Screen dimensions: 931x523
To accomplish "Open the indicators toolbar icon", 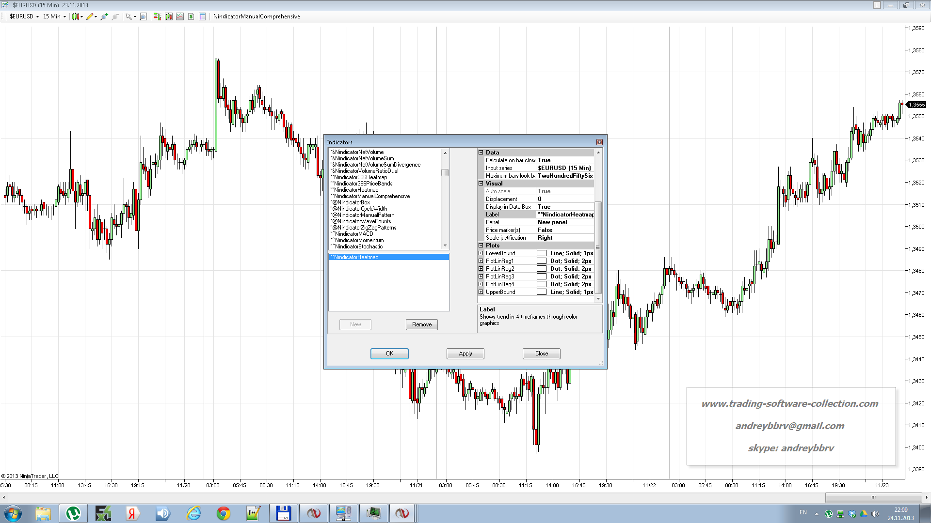I will tap(180, 16).
